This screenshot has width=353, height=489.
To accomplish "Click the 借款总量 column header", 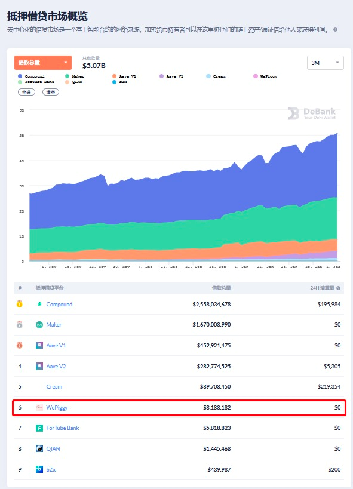I will pos(221,288).
